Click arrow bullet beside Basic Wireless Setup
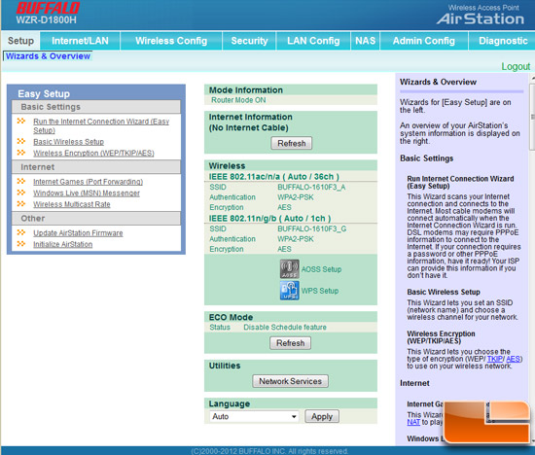Screen dimensions: 535x455 click(21, 141)
